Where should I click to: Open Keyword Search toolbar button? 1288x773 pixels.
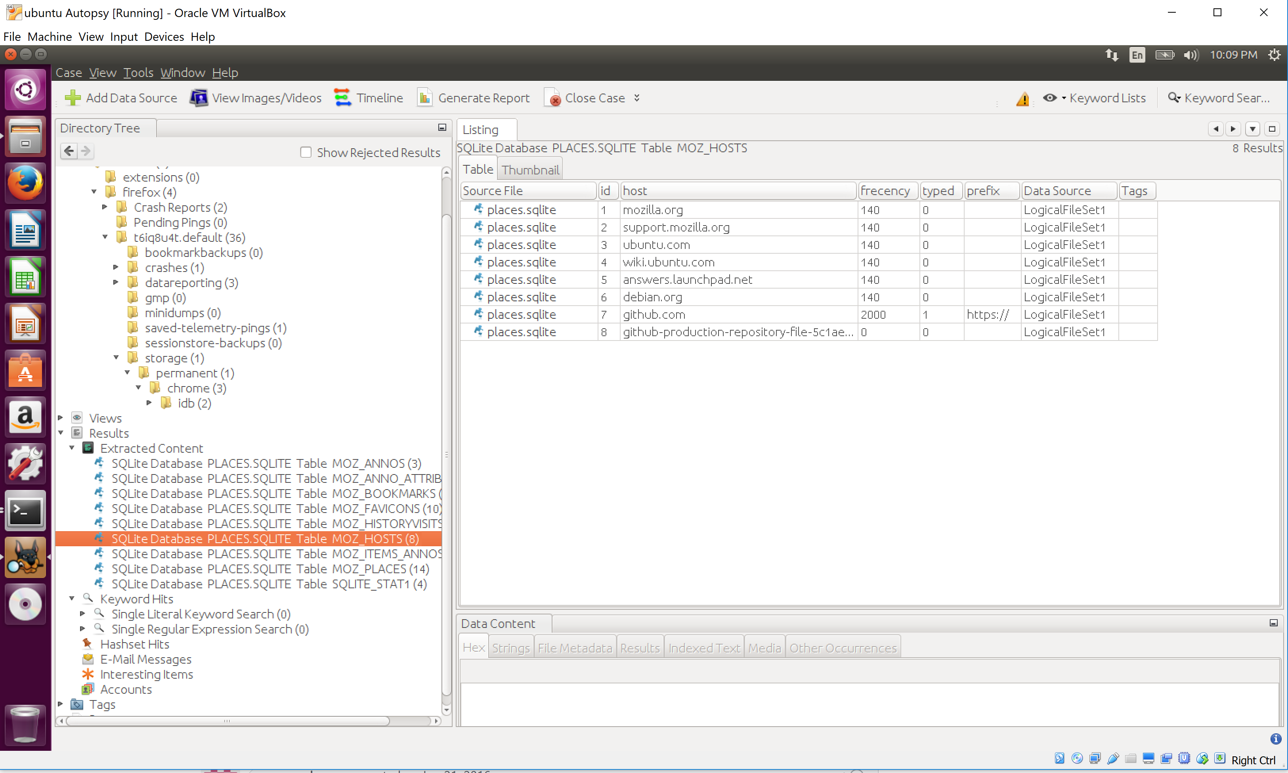pyautogui.click(x=1218, y=98)
